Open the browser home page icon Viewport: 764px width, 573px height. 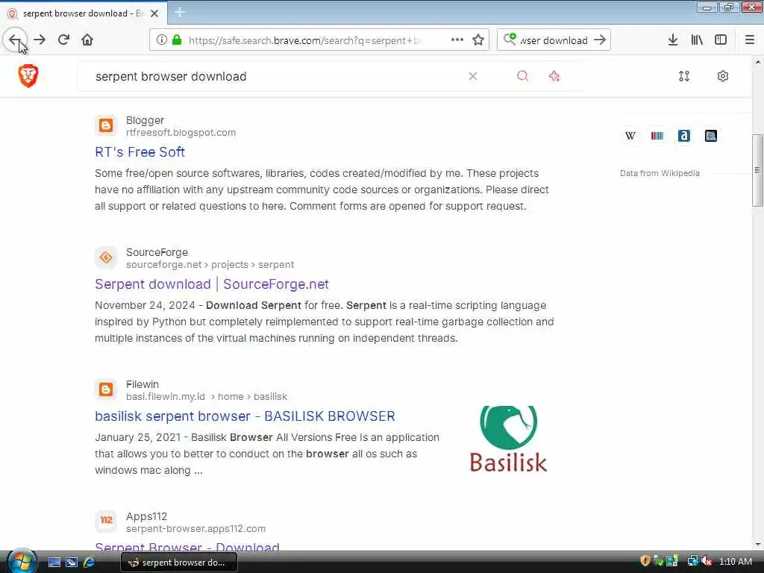(x=87, y=40)
